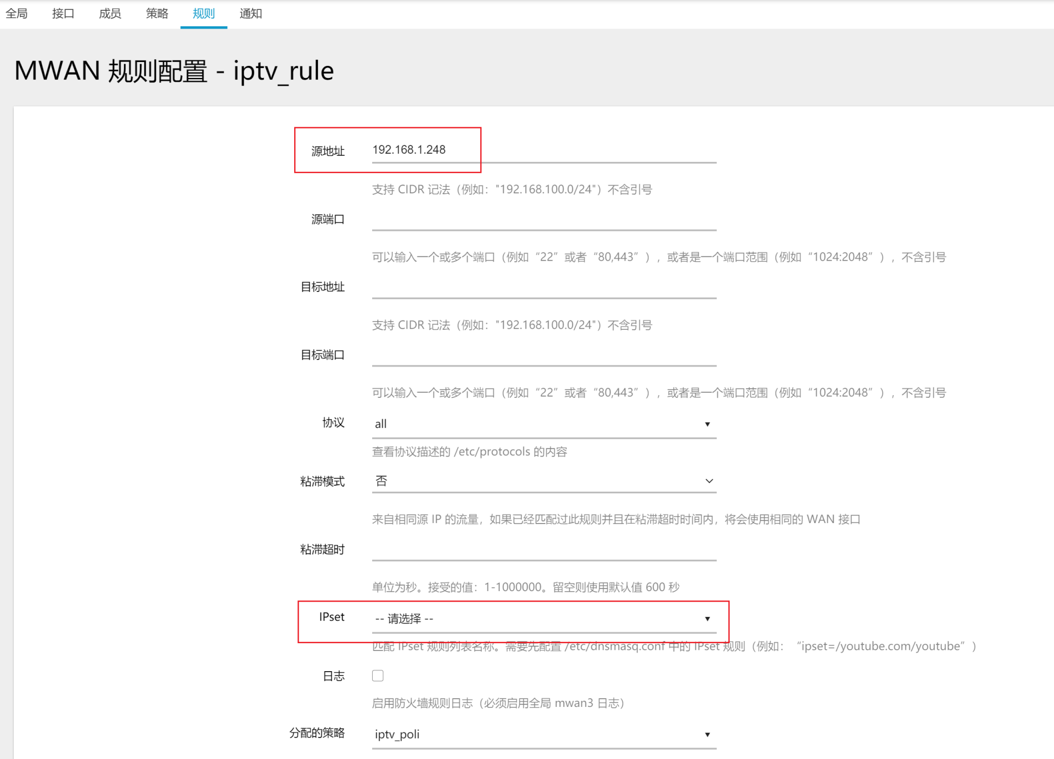Viewport: 1054px width, 759px height.
Task: Switch to the 通知 tab
Action: pyautogui.click(x=251, y=14)
